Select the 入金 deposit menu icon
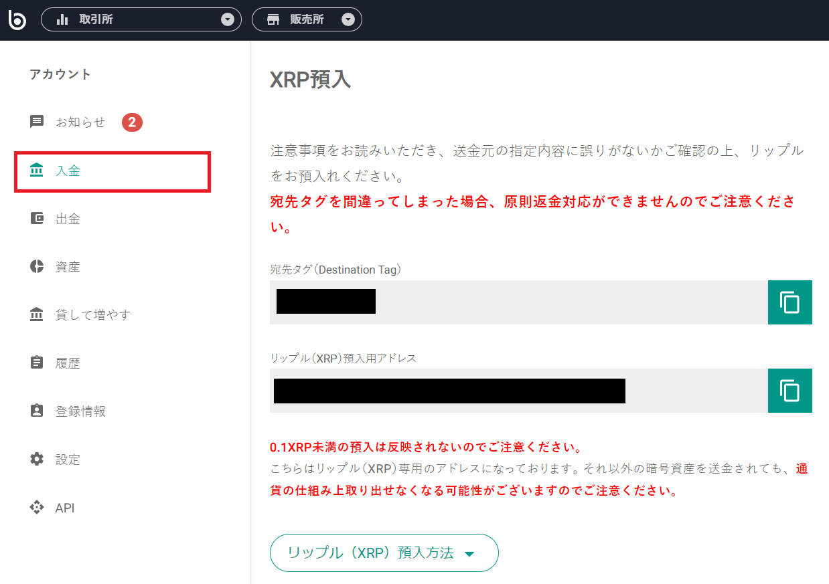Screen dimensions: 829x584 (x=36, y=170)
